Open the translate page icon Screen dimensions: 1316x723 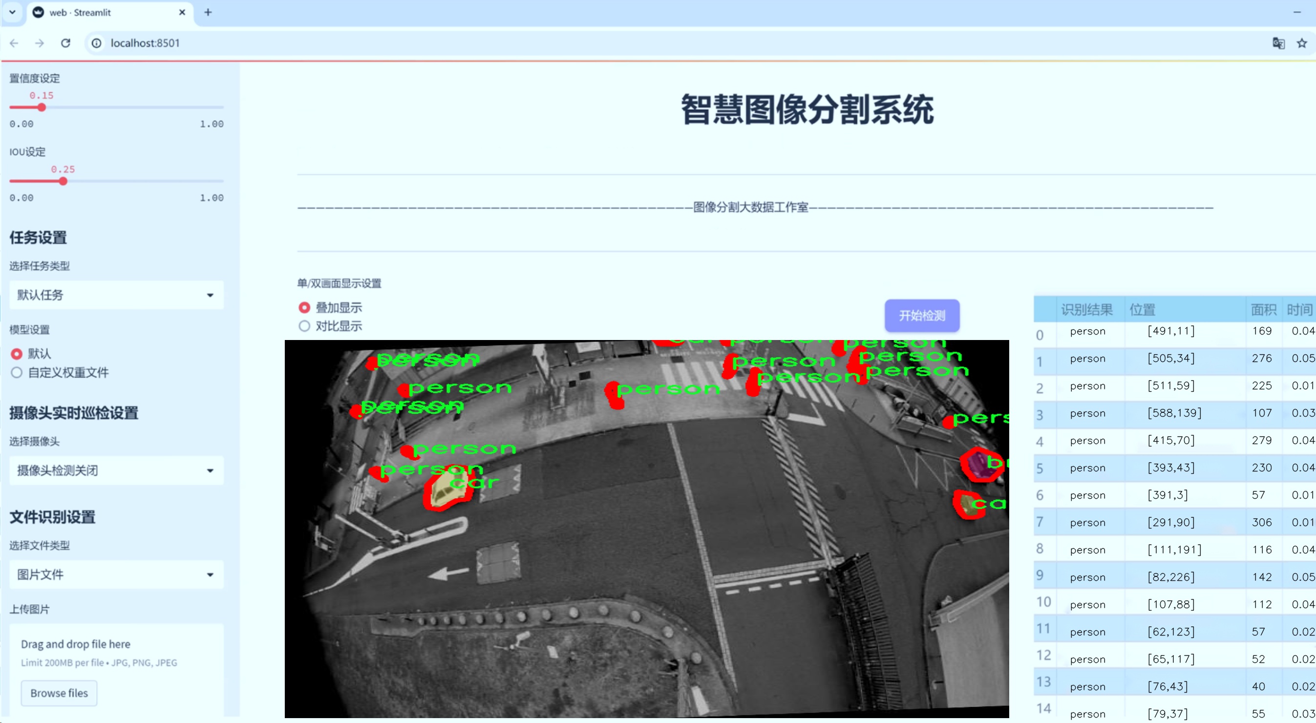(1278, 43)
